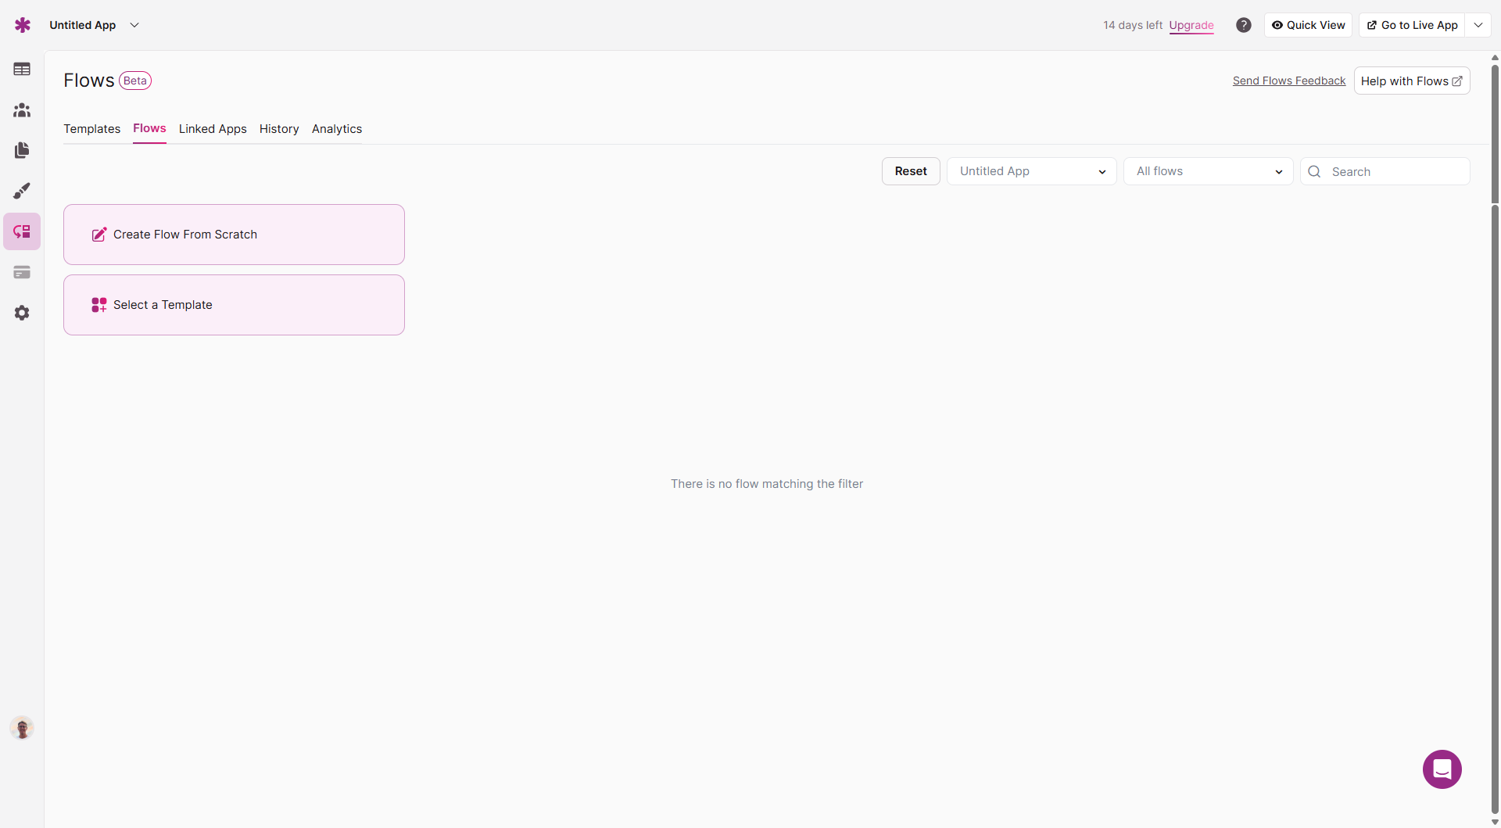The height and width of the screenshot is (828, 1501).
Task: Expand the Untitled App name dropdown in header
Action: point(134,25)
